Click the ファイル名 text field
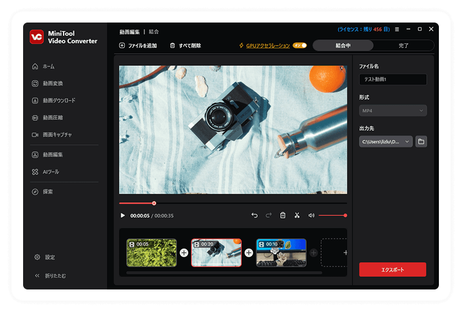 point(393,79)
